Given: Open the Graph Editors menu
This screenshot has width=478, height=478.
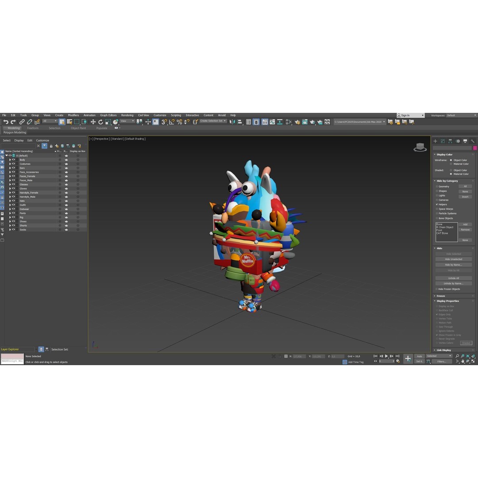Looking at the screenshot, I should (x=108, y=115).
